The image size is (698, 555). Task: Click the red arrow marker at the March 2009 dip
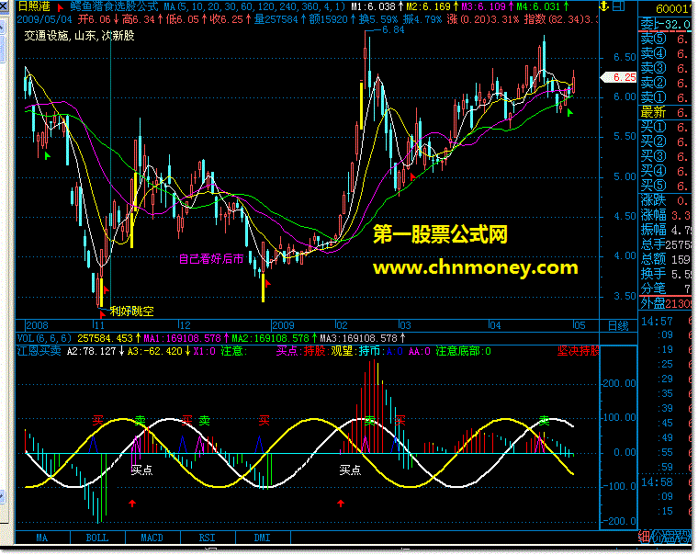coord(412,176)
